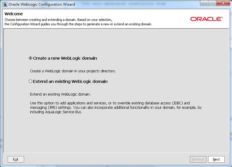This screenshot has height=167, width=232.
Task: Click the maximize button in title bar
Action: [212, 3]
